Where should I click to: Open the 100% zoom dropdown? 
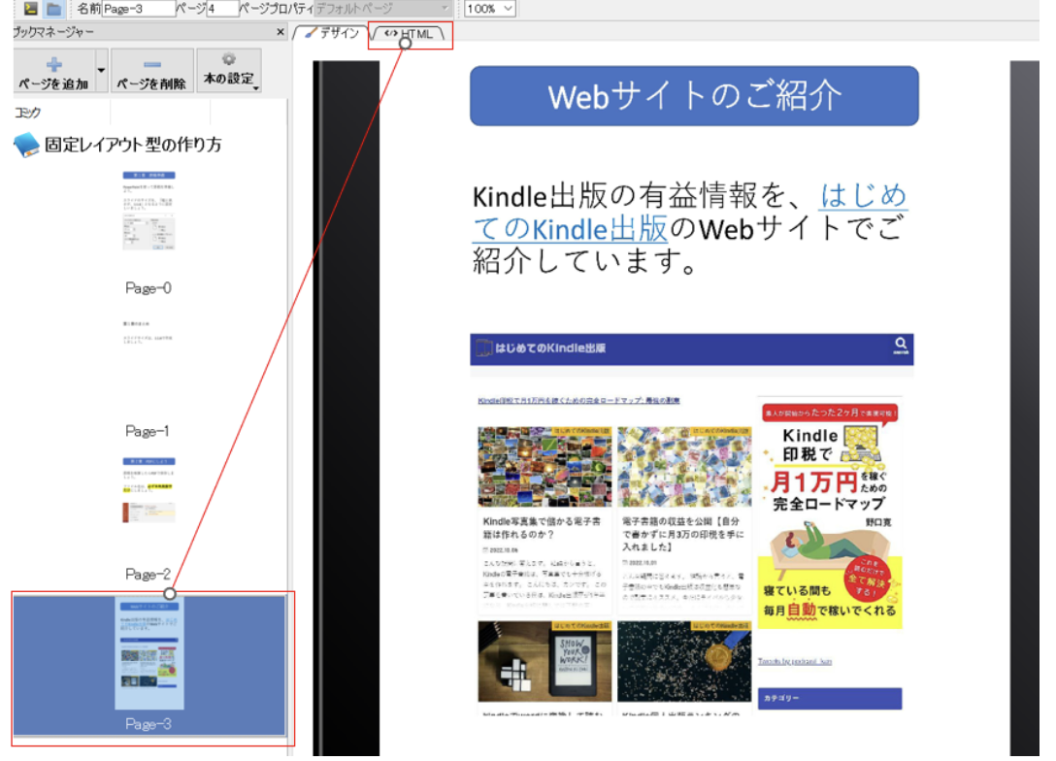(489, 9)
